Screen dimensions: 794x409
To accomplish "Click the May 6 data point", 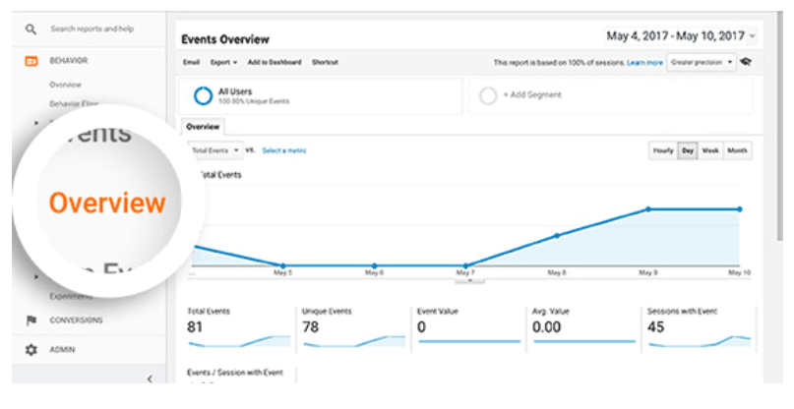I will (x=374, y=265).
